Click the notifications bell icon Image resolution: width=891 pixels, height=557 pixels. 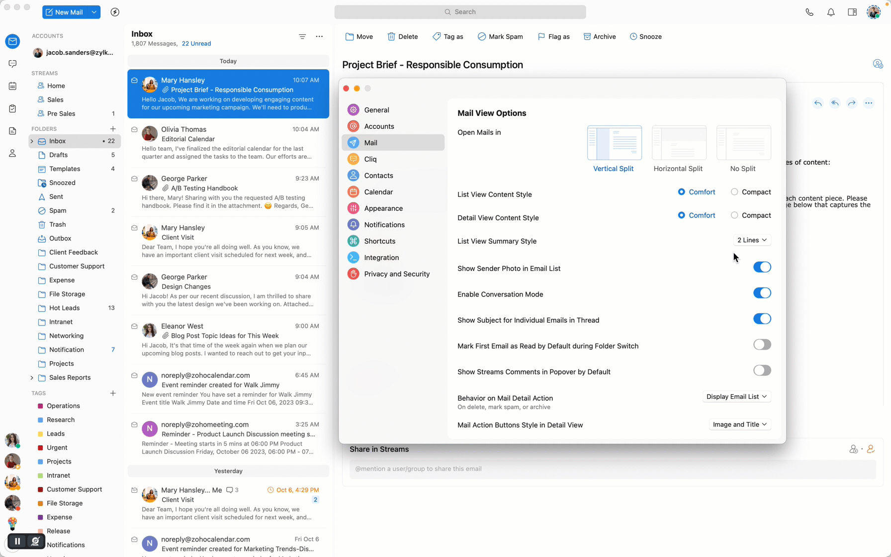(831, 12)
